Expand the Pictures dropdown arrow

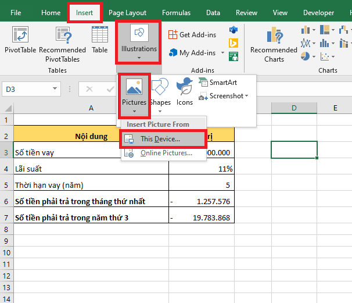tap(134, 111)
